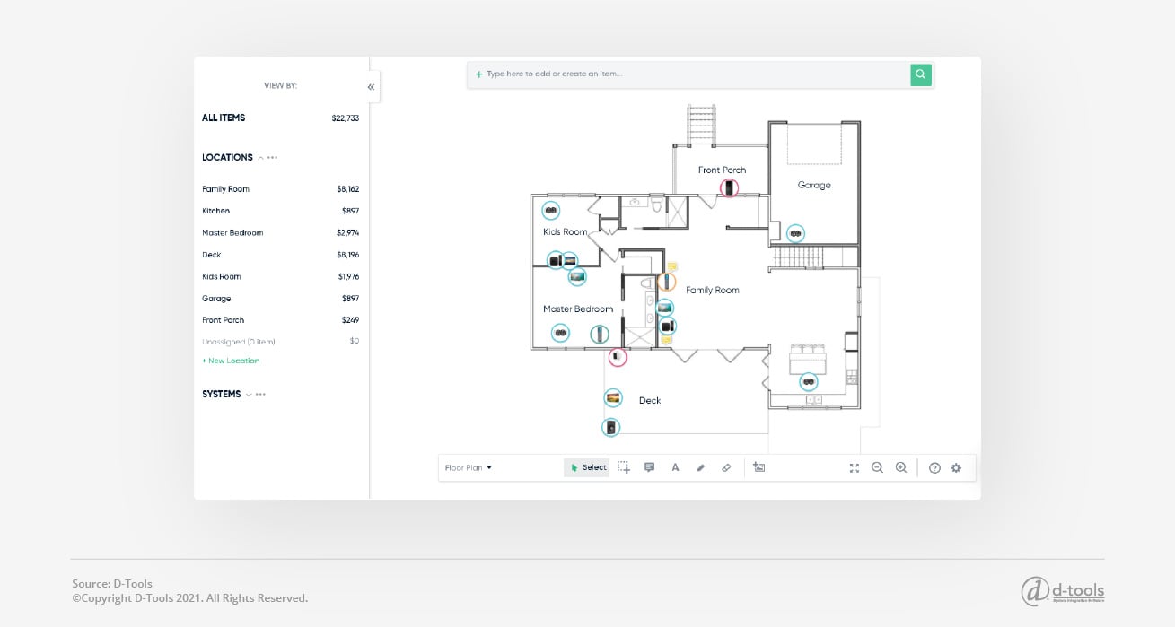Select the Text annotation tool
Screen dimensions: 1175x627
[675, 467]
